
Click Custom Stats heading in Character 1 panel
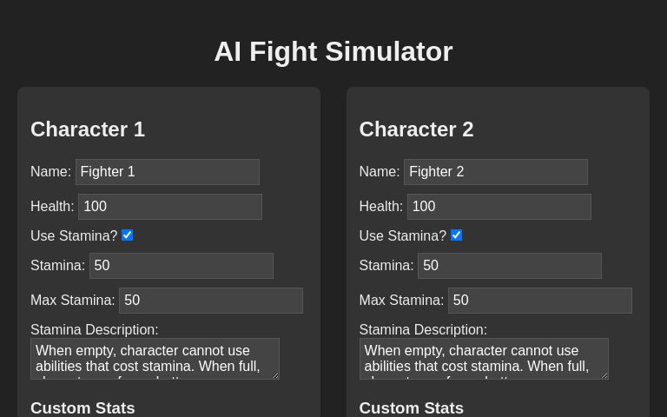83,407
